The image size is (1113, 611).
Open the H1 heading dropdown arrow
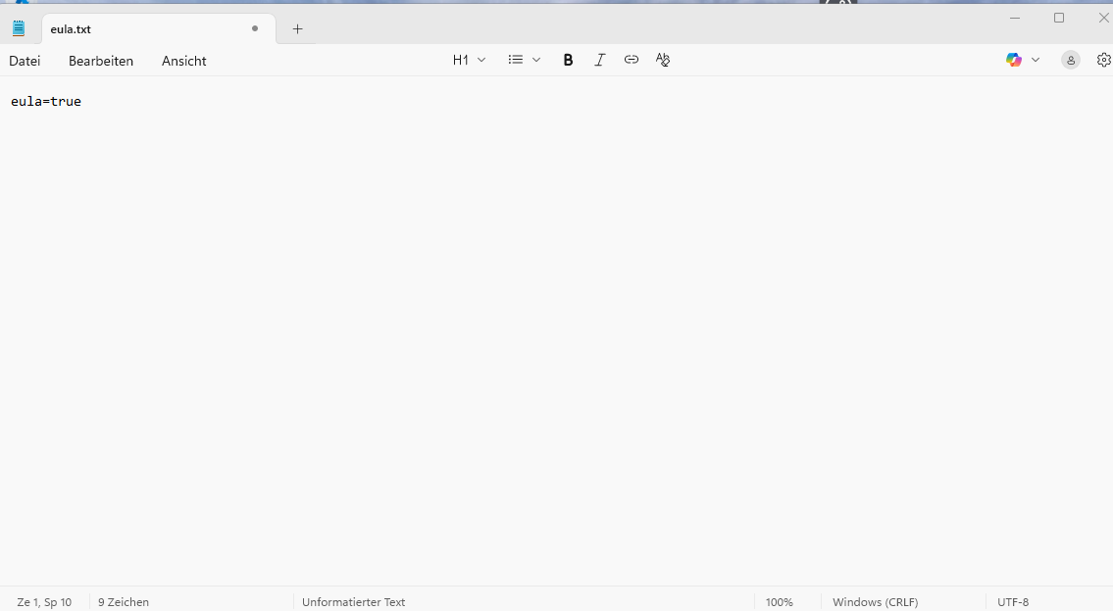(x=481, y=60)
